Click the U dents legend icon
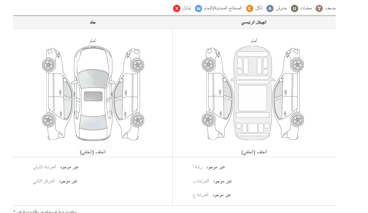The image size is (368, 213). pos(295,8)
